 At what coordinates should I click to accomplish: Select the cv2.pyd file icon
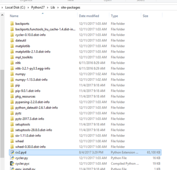12,152
